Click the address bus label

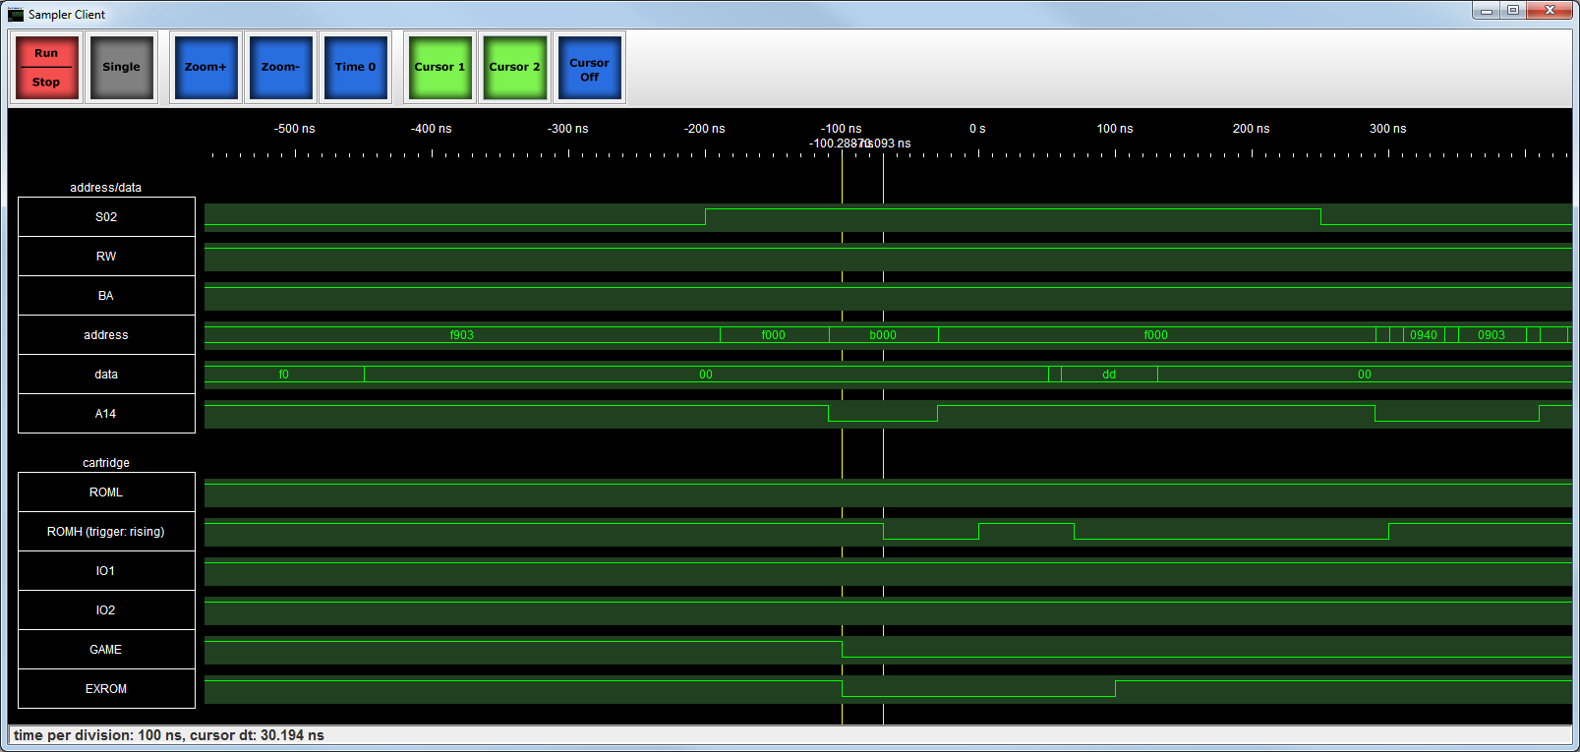(106, 335)
